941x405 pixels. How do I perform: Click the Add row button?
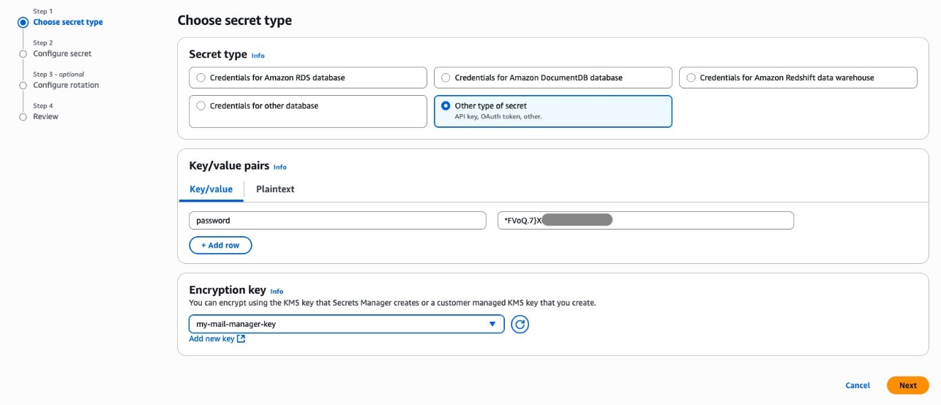point(220,246)
